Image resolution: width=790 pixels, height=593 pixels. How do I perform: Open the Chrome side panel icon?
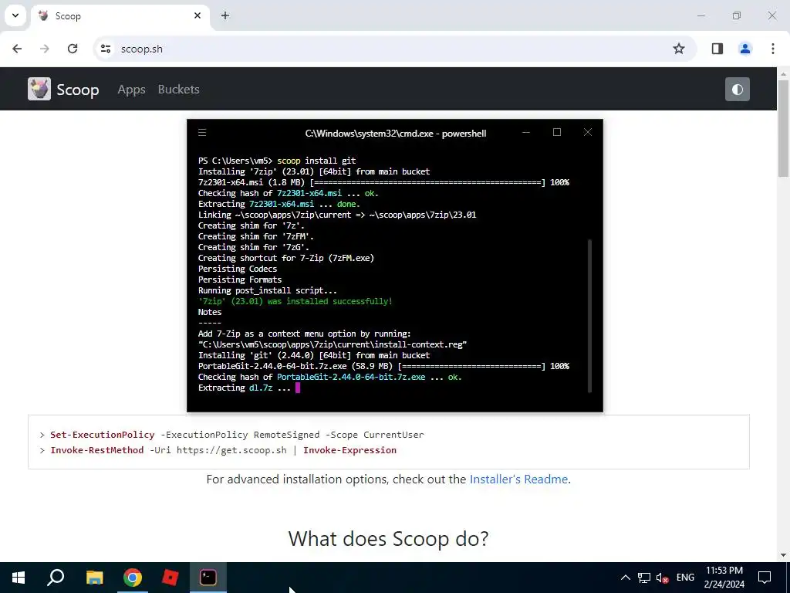[x=717, y=49]
